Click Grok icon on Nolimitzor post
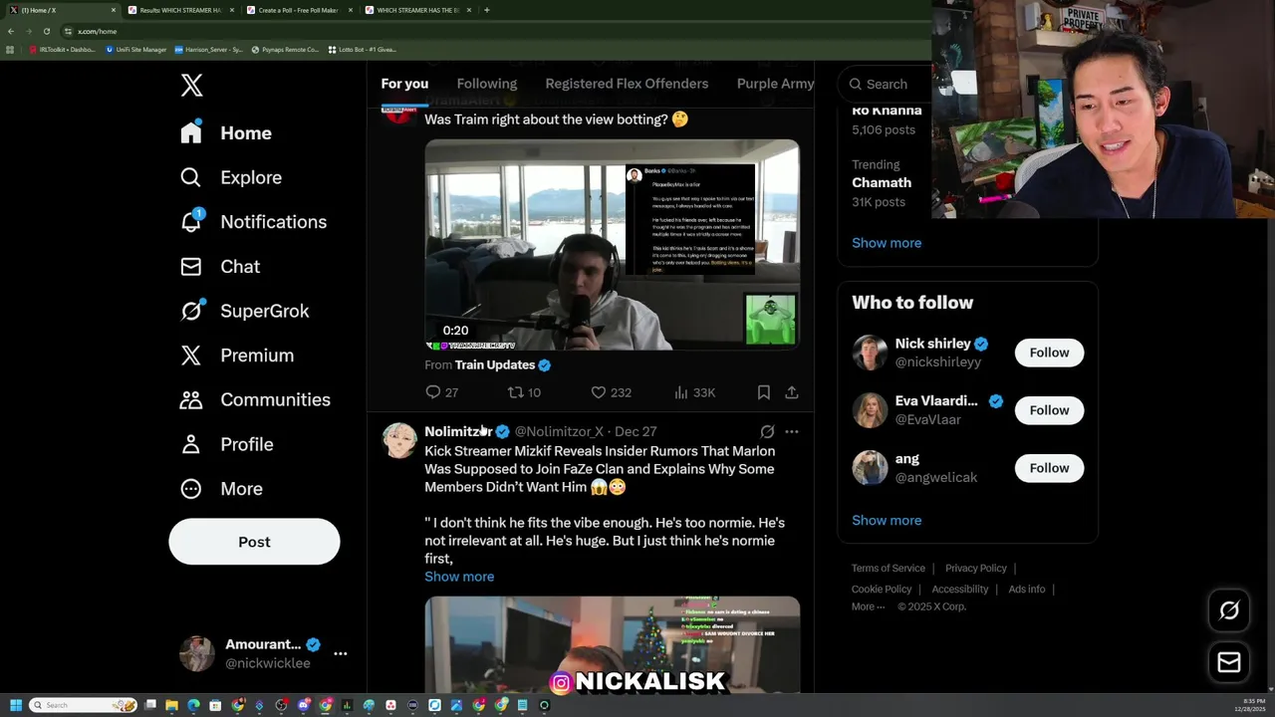This screenshot has height=717, width=1275. click(x=767, y=431)
